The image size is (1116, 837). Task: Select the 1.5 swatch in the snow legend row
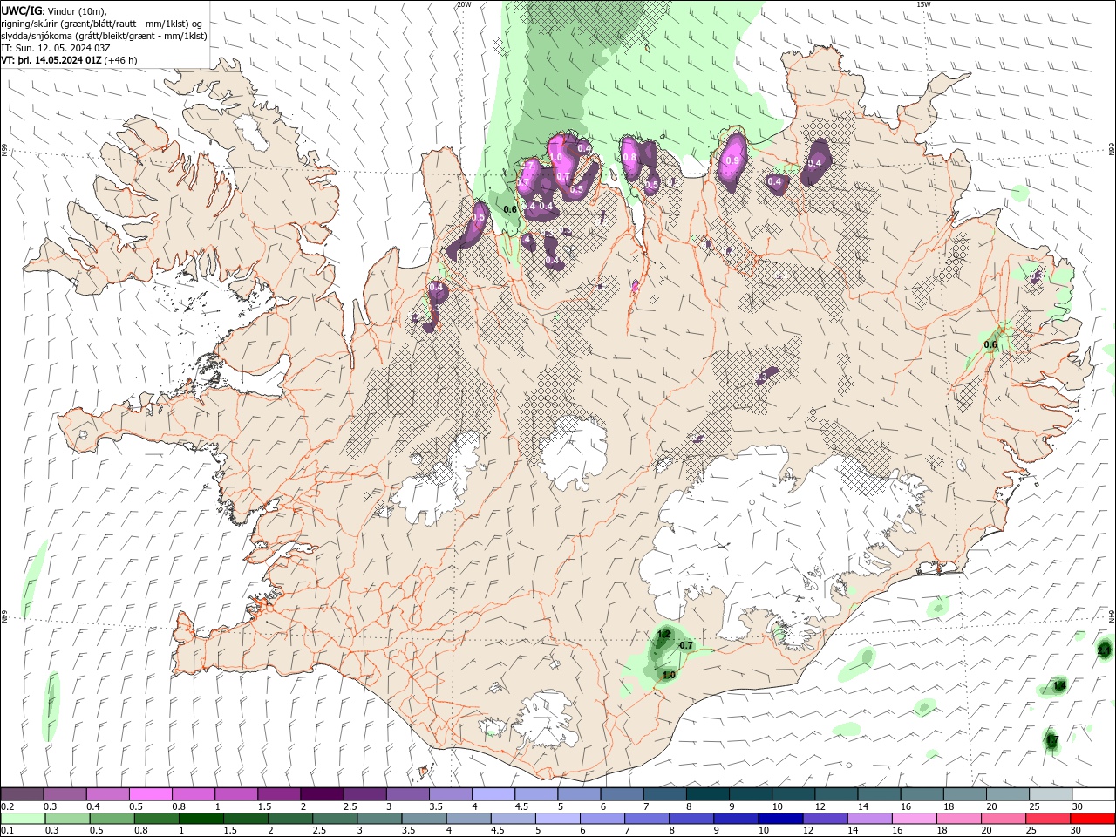pos(278,793)
